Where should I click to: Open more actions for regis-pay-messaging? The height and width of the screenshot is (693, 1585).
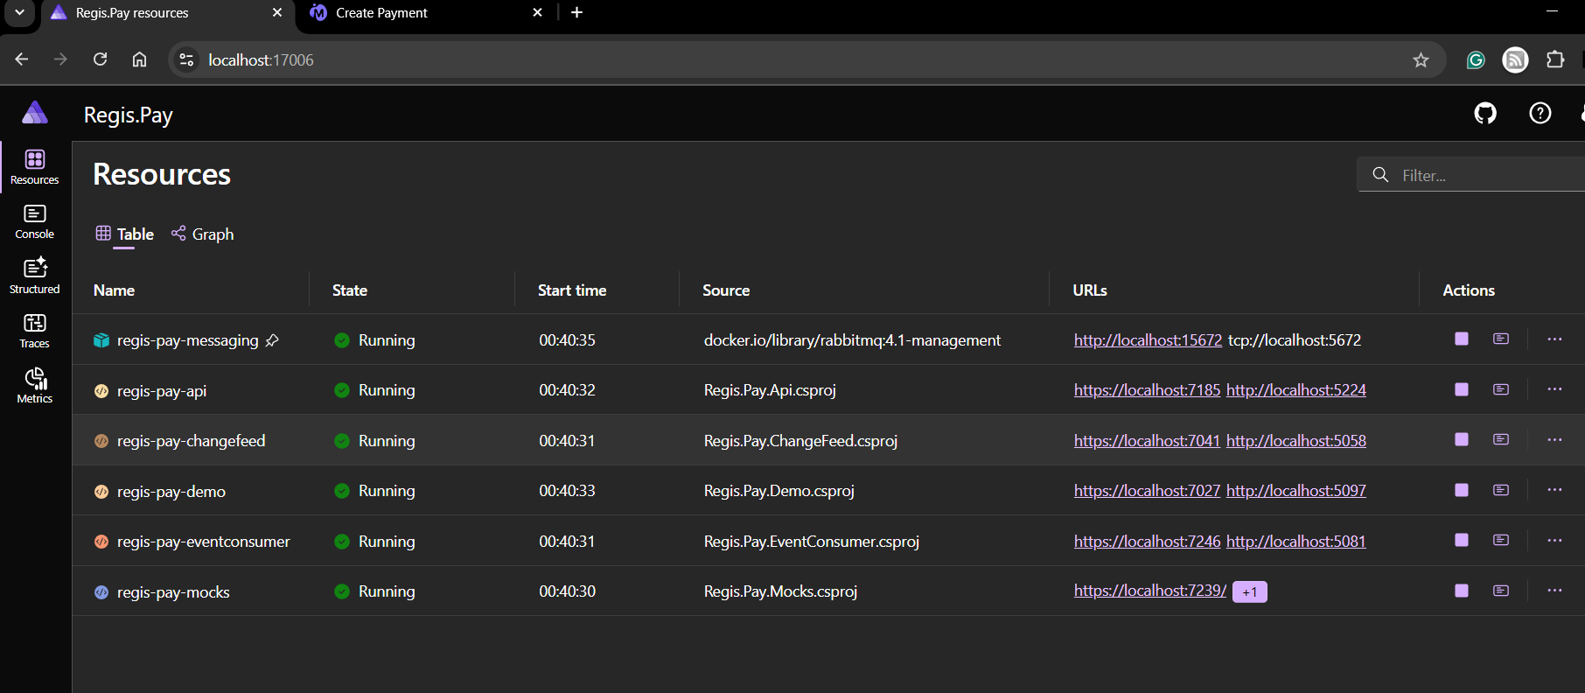[1554, 339]
